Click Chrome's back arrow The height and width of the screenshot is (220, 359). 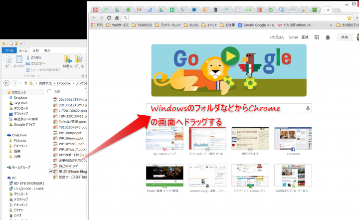pos(94,17)
